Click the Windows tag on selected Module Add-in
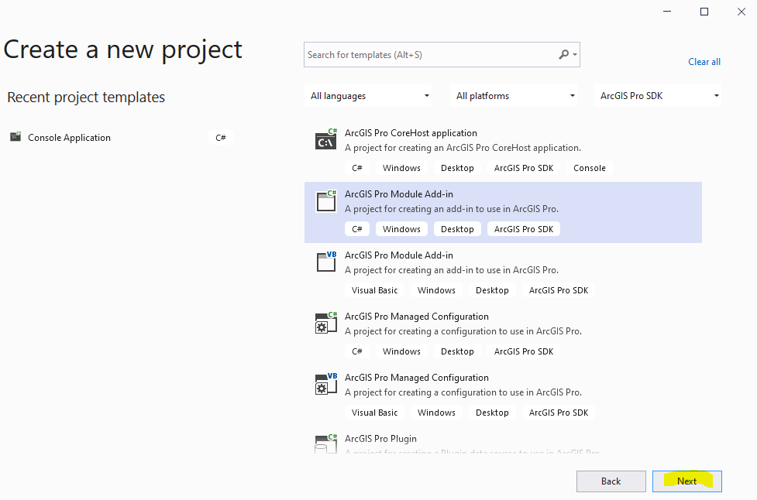This screenshot has height=500, width=757. pos(401,229)
